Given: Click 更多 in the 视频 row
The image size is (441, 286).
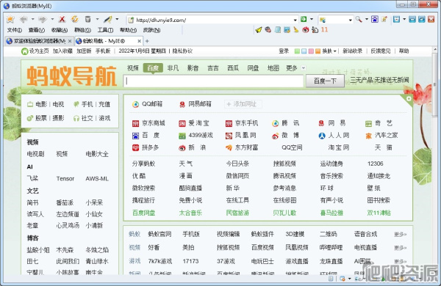Looking at the screenshot, I should [401, 248].
